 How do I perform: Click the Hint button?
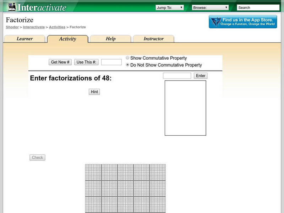click(94, 92)
